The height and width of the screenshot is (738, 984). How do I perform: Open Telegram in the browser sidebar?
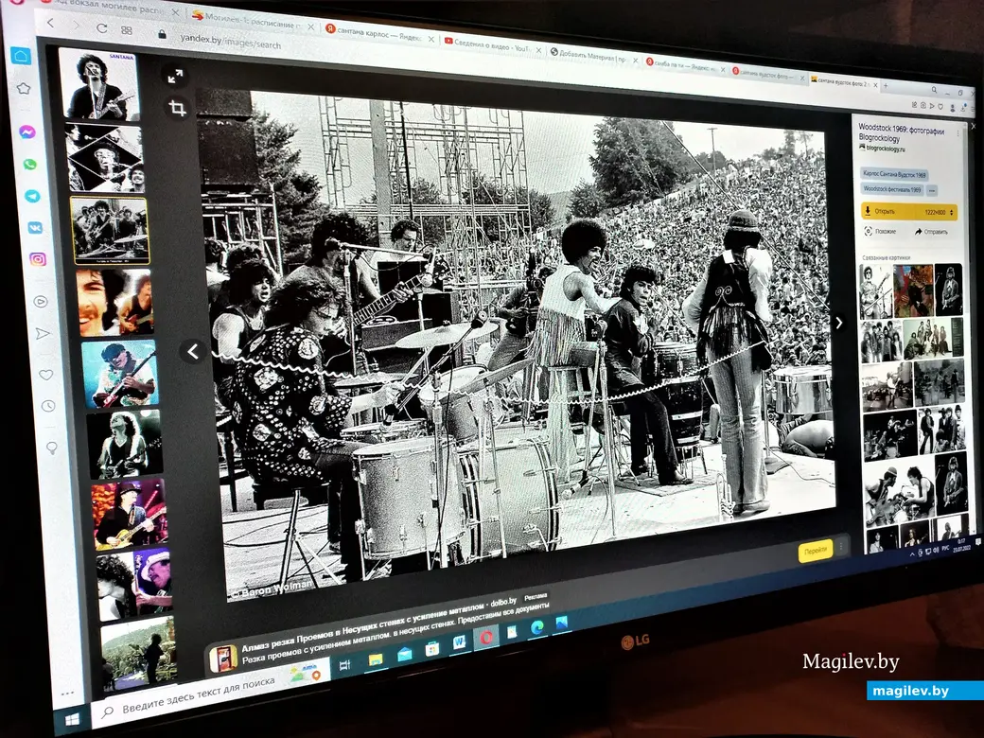pos(33,196)
